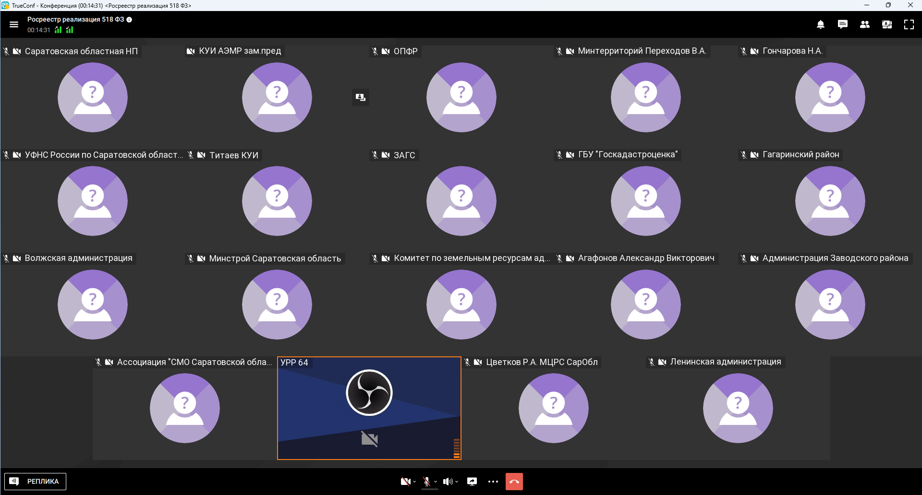Switch the conference to fullscreen mode
This screenshot has height=495, width=922.
point(909,24)
